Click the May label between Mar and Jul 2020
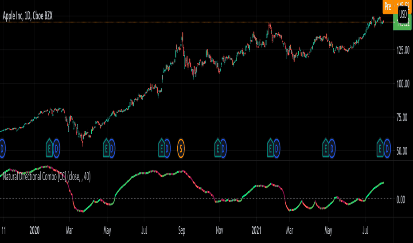413x243 pixels. (107, 231)
